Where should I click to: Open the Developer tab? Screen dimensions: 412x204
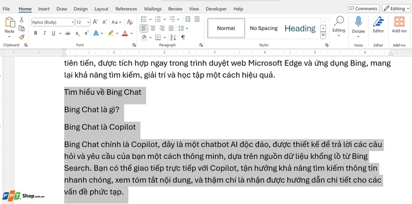pos(216,9)
